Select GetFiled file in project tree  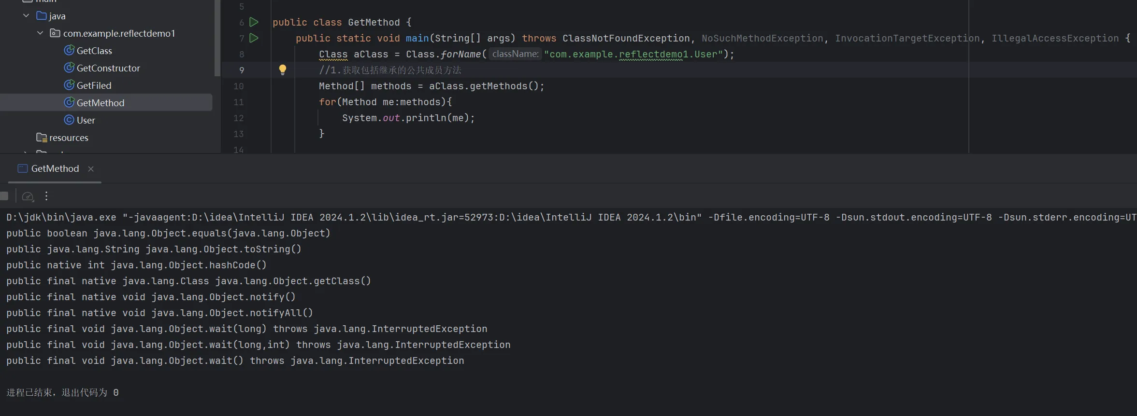pos(94,85)
